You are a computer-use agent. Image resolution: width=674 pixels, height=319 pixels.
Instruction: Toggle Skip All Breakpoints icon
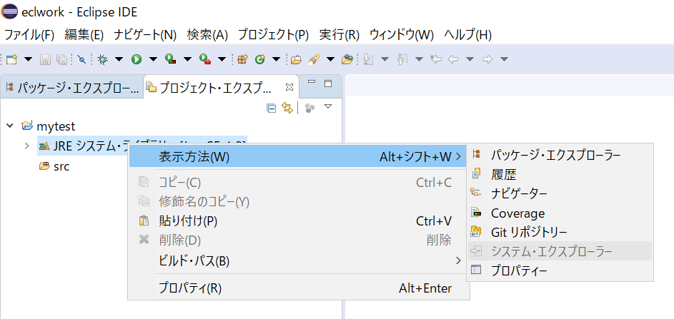(x=81, y=59)
